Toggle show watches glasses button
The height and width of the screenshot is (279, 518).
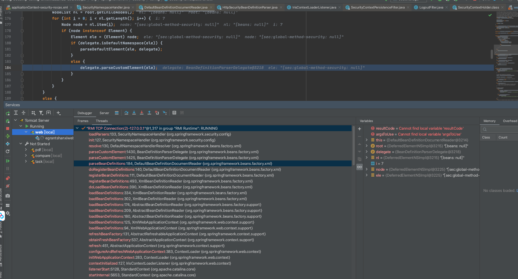coord(359,167)
